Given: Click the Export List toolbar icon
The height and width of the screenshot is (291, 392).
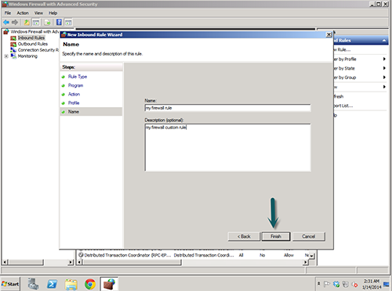Looking at the screenshot, I should tap(47, 22).
